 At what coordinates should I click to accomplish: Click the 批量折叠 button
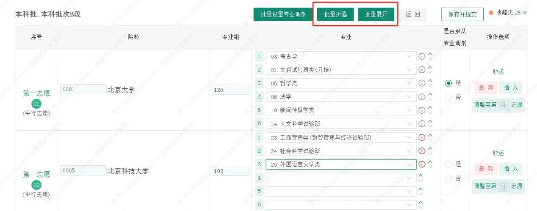[335, 14]
